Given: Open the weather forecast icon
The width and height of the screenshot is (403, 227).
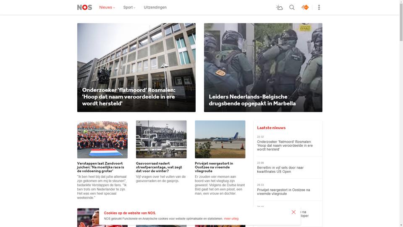Looking at the screenshot, I should tap(280, 8).
